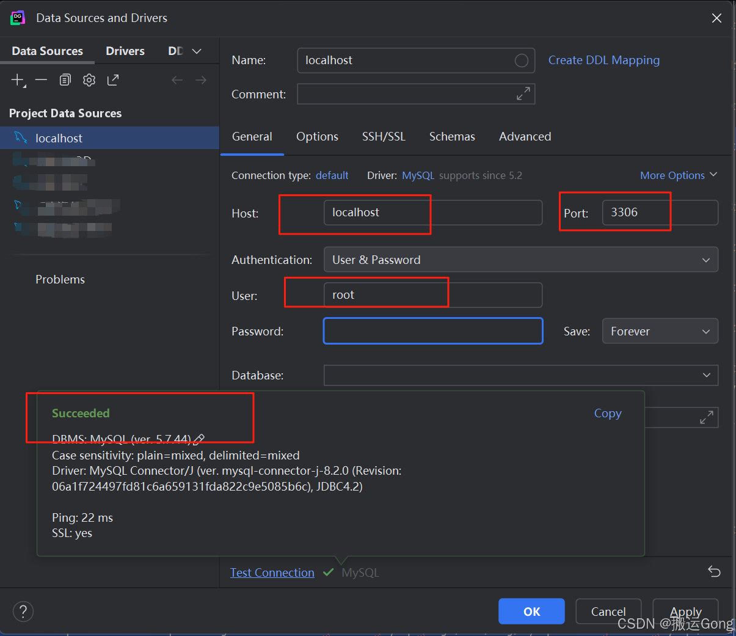Click the Create DDL Mapping link
Image resolution: width=736 pixels, height=636 pixels.
coord(604,60)
